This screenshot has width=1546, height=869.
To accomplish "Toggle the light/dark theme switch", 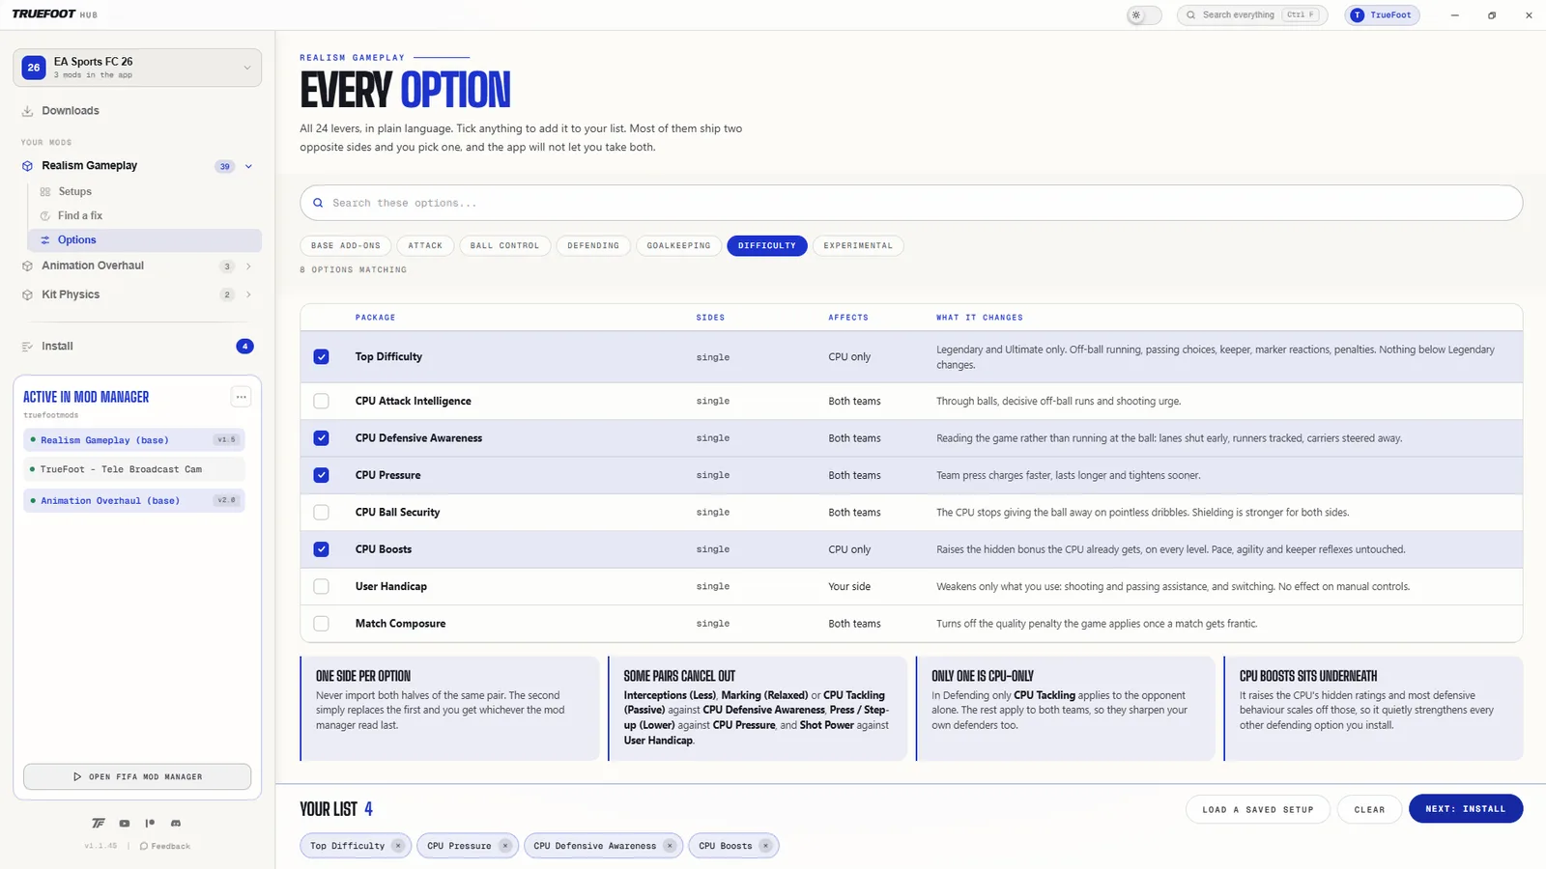I will click(x=1144, y=15).
